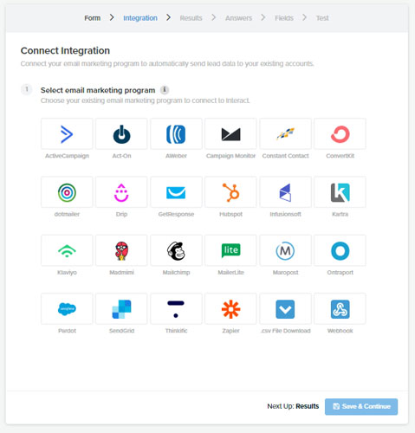The width and height of the screenshot is (415, 433).
Task: Click the Pardot text label
Action: (x=67, y=331)
